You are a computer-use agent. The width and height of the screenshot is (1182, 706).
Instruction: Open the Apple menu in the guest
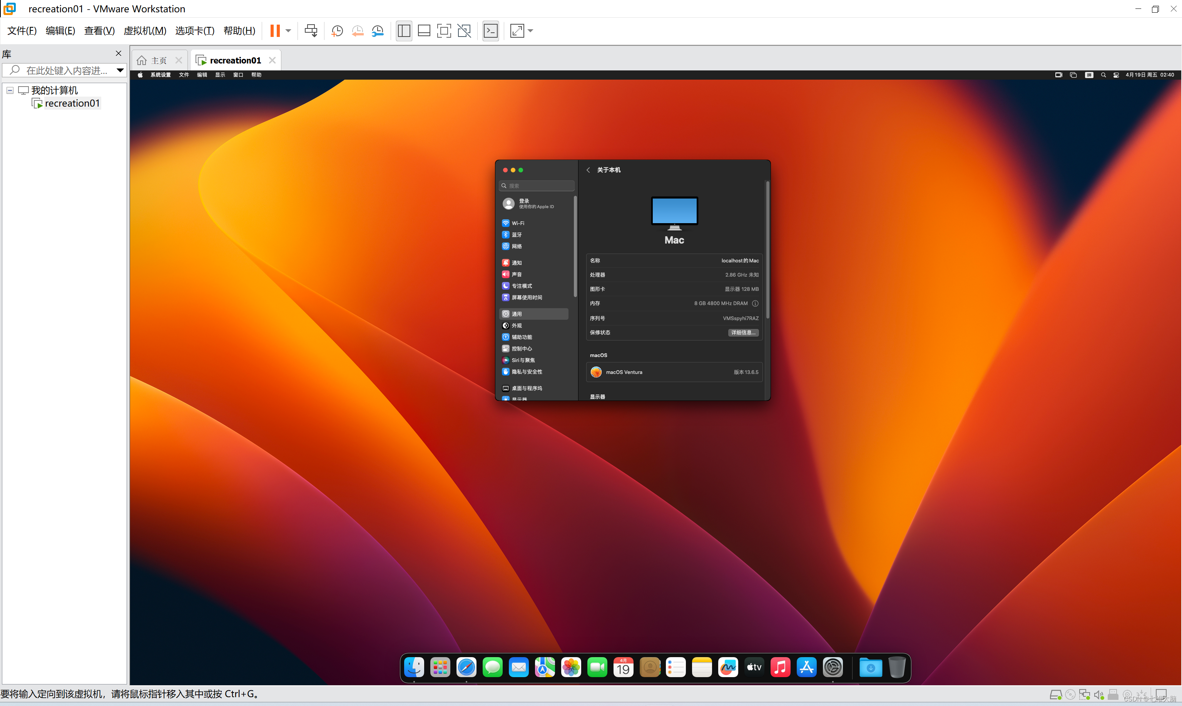coord(140,75)
